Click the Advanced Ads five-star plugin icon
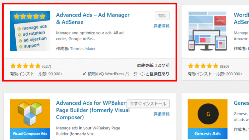 [30, 31]
